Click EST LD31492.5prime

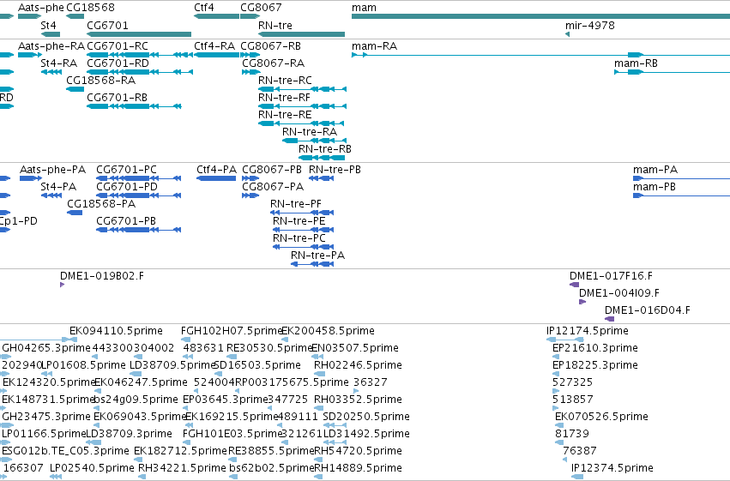pos(366,434)
